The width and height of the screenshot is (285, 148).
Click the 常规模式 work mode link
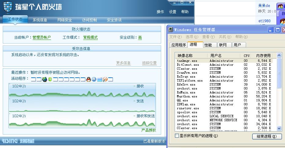pos(91,37)
